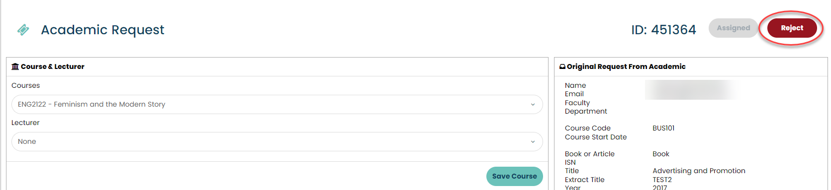Click the Original Request From Academic heading

pyautogui.click(x=626, y=66)
